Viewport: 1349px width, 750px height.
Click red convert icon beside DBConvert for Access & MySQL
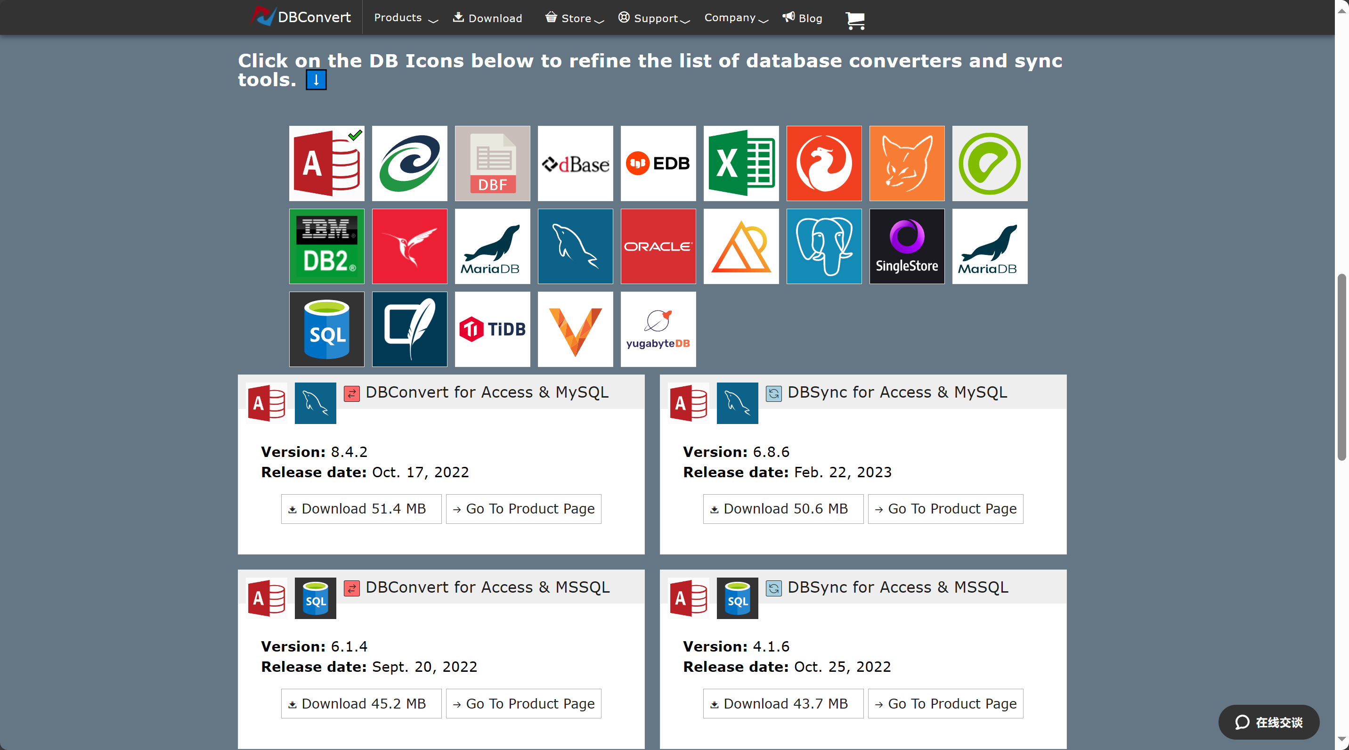click(352, 393)
